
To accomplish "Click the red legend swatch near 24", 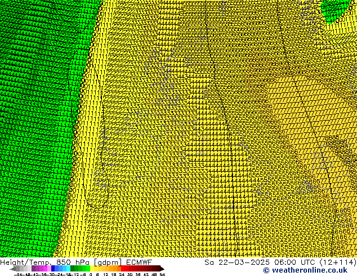I will (123, 269).
